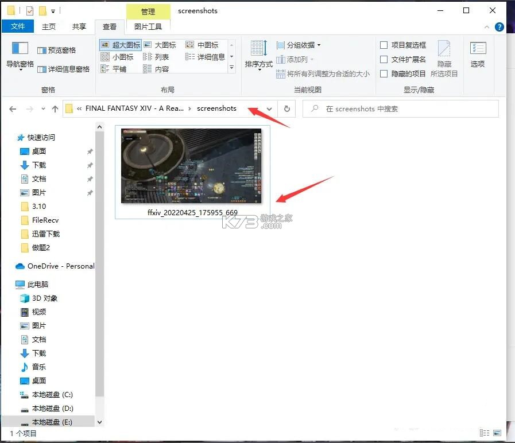Open the Picture Tools (图片工具) tab

point(148,26)
